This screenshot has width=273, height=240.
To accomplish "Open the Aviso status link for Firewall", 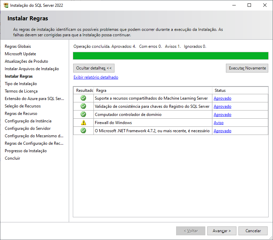I will 218,123.
